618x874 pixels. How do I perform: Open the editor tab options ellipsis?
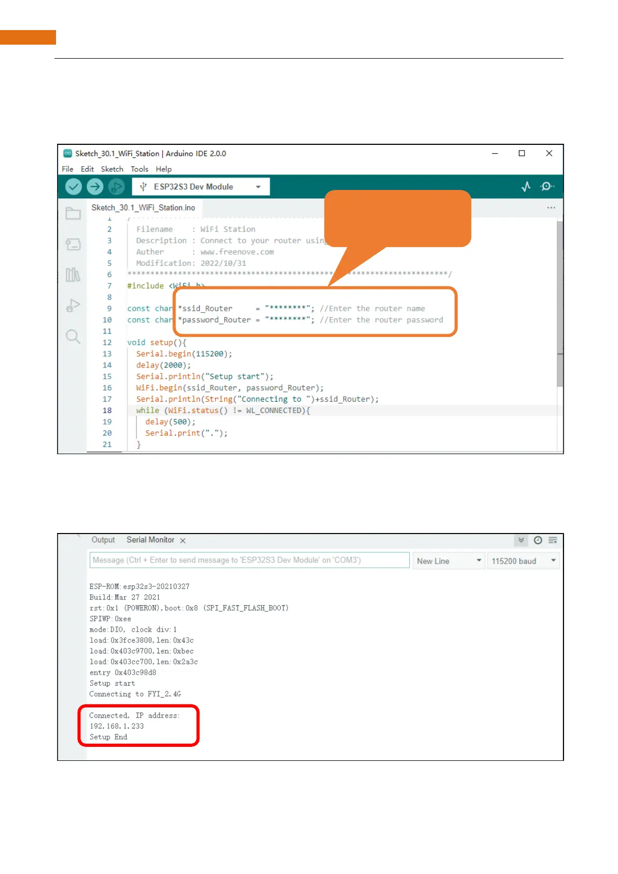(x=551, y=208)
